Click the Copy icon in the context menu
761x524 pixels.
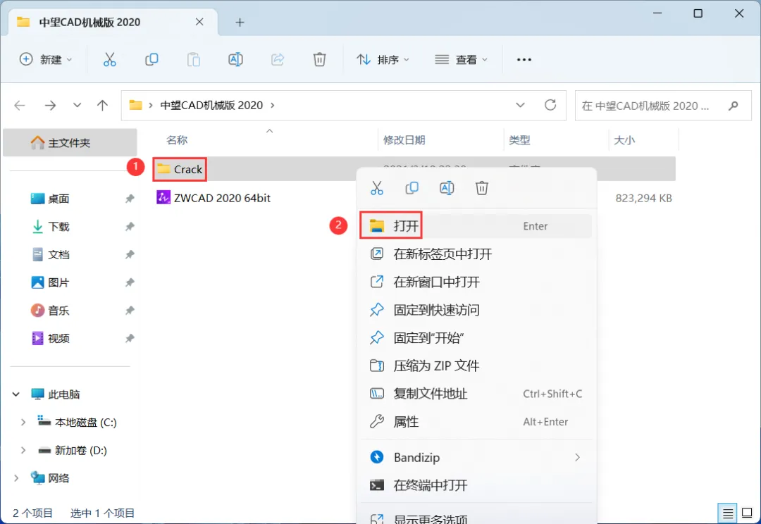click(x=412, y=188)
